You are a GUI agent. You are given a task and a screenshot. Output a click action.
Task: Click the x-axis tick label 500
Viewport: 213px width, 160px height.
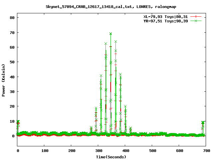tap(152, 151)
